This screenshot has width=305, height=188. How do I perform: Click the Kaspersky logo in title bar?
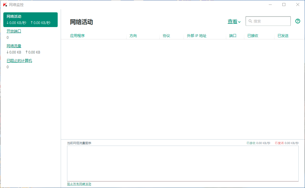click(x=5, y=5)
